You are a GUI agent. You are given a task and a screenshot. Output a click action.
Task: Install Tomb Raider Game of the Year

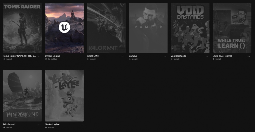7,59
